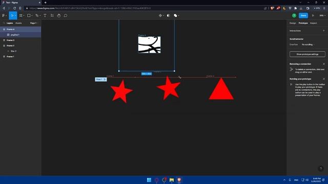The width and height of the screenshot is (328, 184).
Task: Open a new browser tab
Action: pyautogui.click(x=45, y=3)
